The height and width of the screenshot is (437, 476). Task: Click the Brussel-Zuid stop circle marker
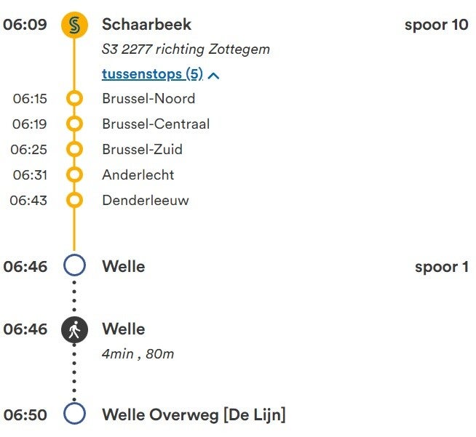pos(74,150)
